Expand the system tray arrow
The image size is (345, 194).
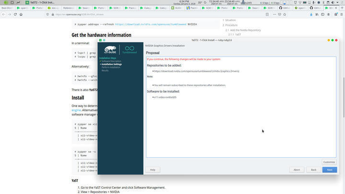click(x=337, y=2)
